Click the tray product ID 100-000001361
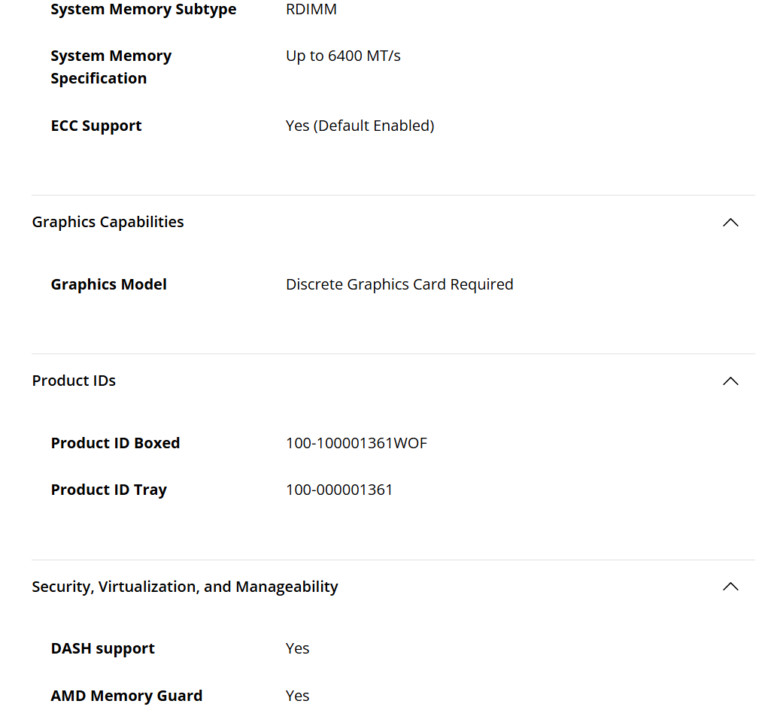 click(339, 490)
